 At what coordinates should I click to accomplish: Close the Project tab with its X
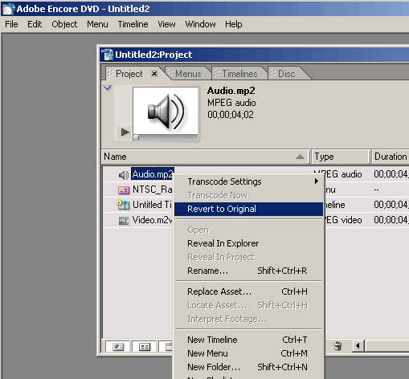(154, 73)
